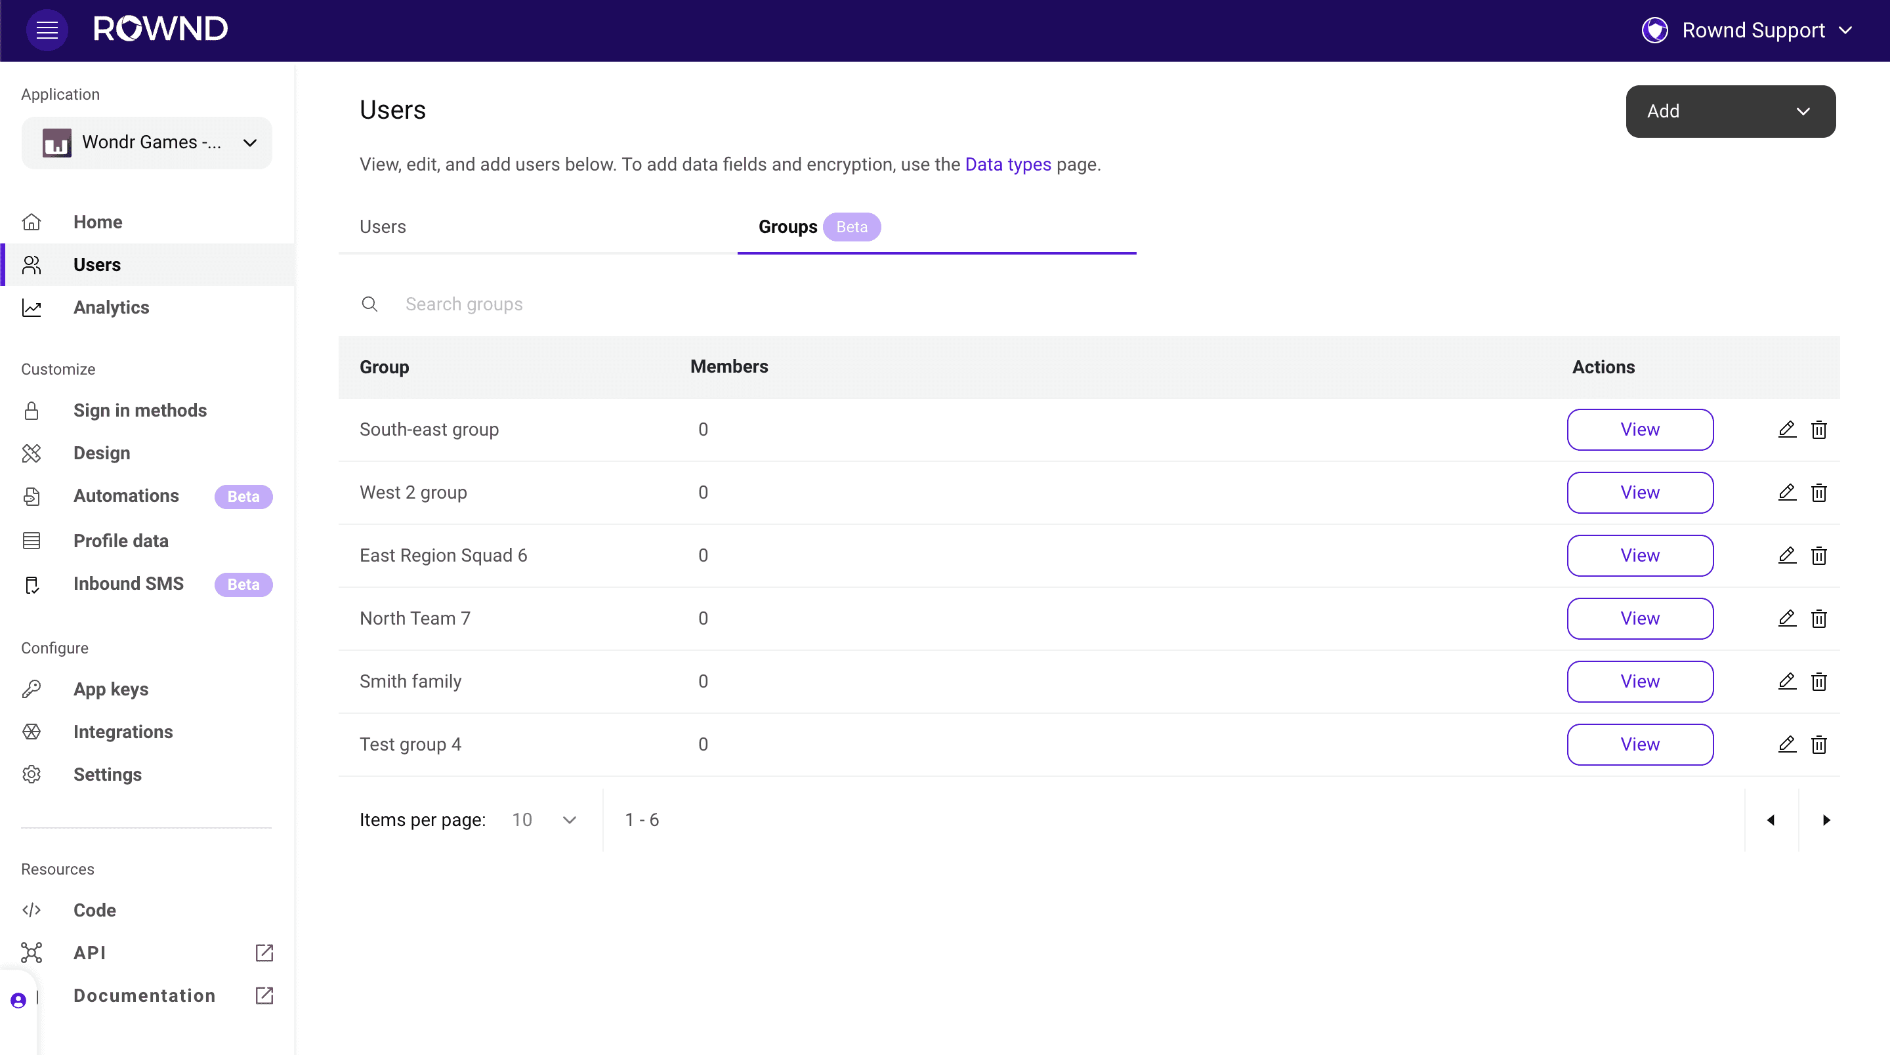The image size is (1890, 1055).
Task: Change items per page dropdown
Action: [x=545, y=819]
